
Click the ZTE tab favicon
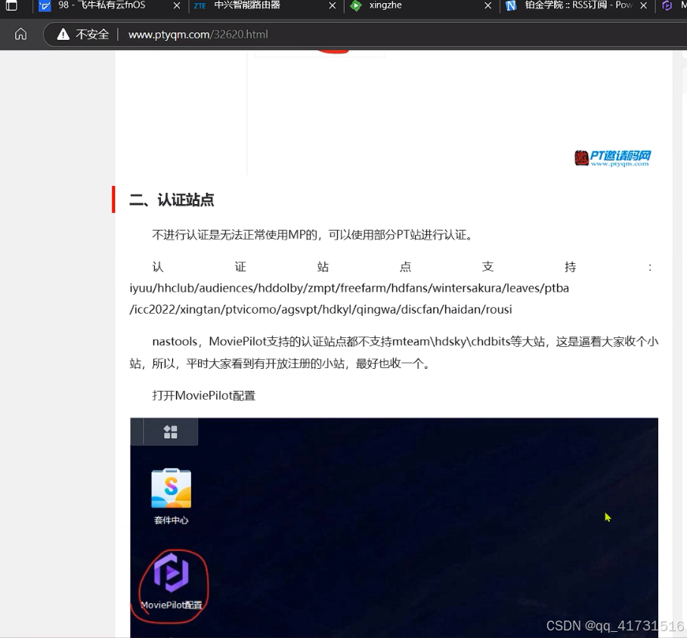[200, 6]
